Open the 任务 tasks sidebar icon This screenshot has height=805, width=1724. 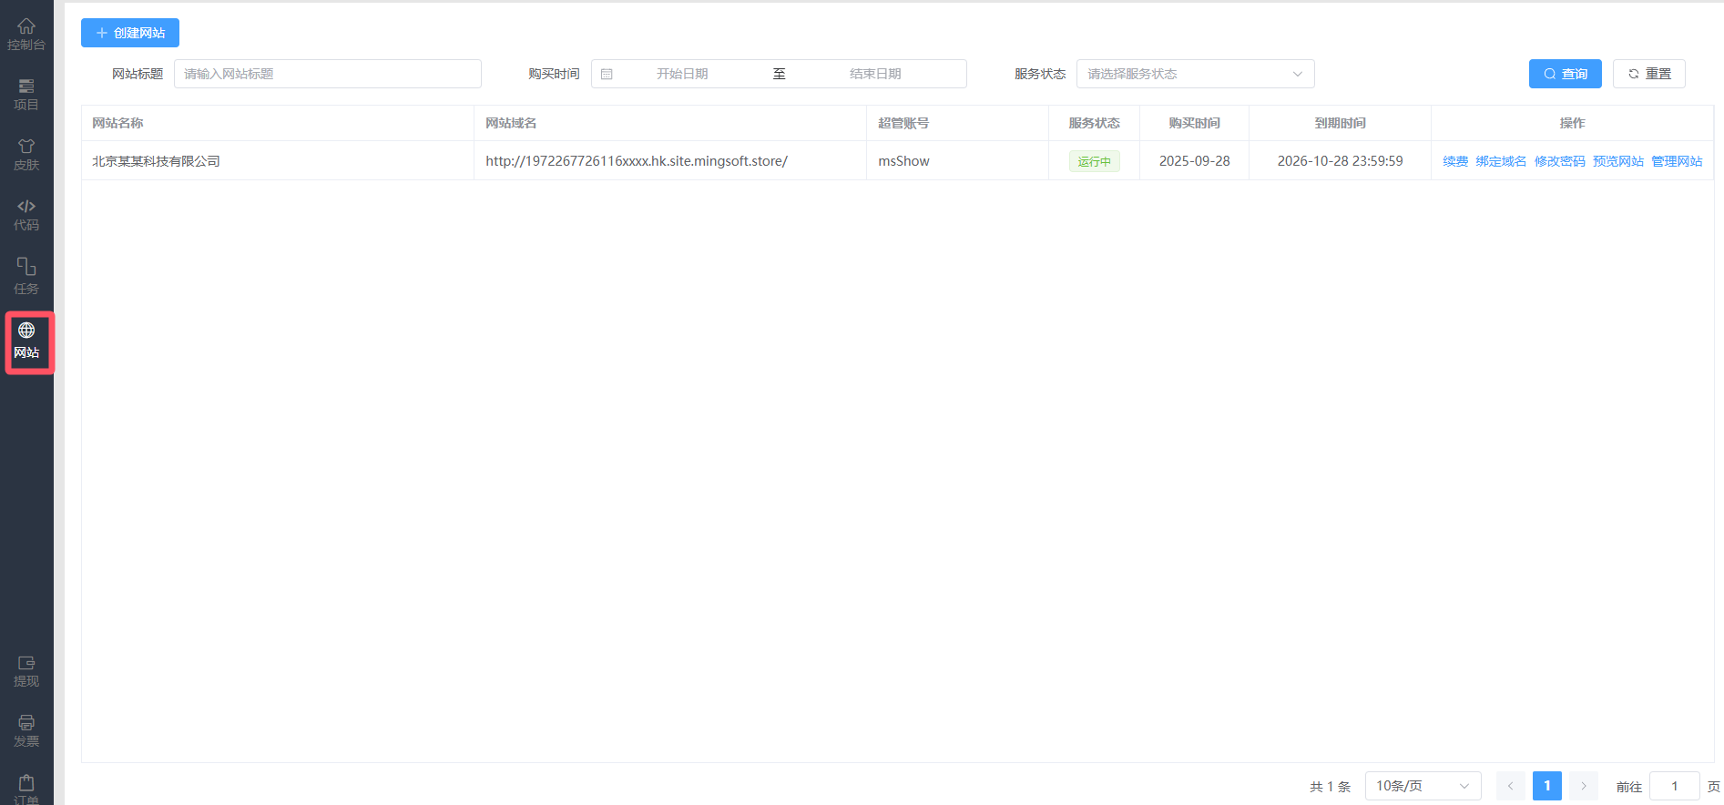point(26,276)
